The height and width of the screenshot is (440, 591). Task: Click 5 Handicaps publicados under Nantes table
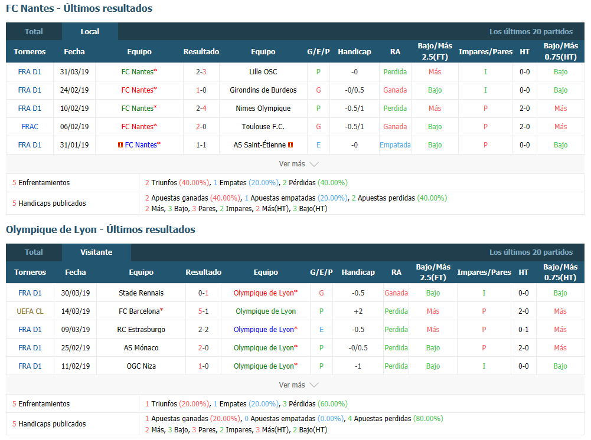[x=49, y=203]
